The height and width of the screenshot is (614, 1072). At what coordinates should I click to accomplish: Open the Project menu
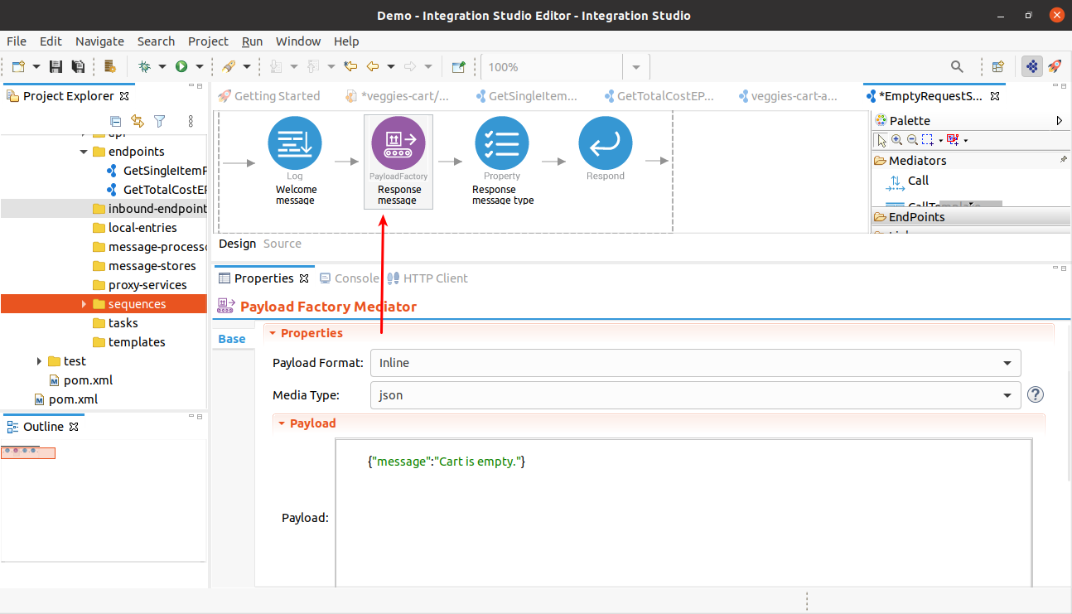208,41
